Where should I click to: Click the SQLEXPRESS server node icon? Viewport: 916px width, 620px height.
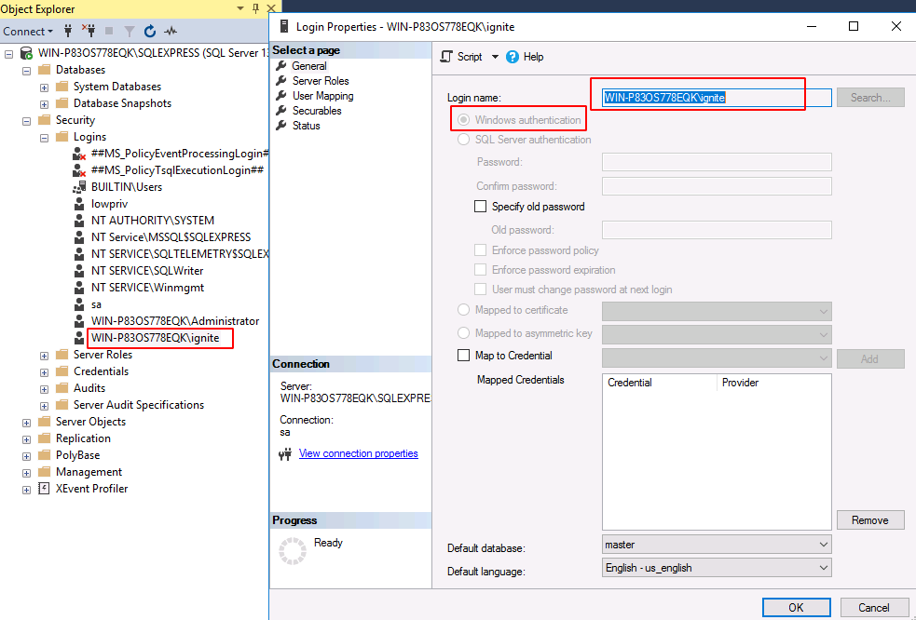pos(26,53)
